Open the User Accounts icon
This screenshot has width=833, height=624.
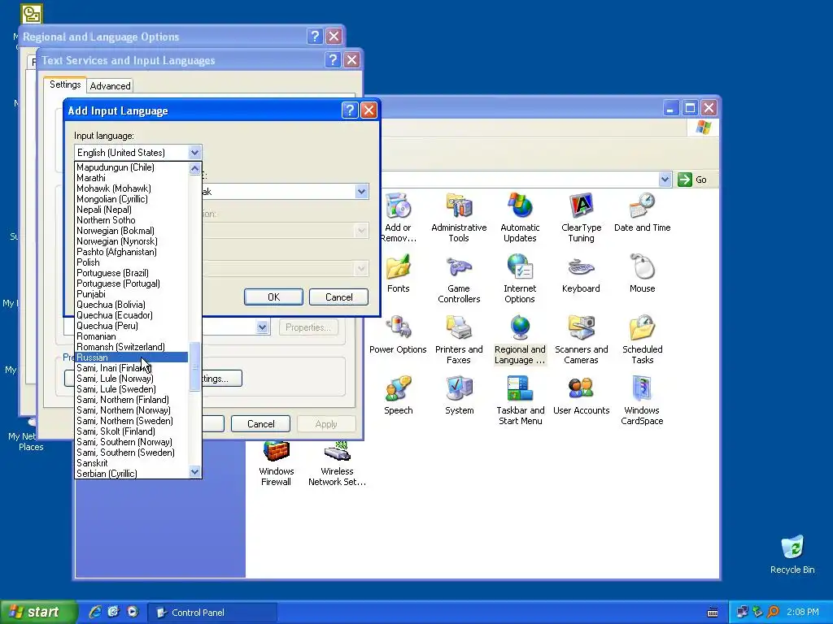tap(581, 389)
